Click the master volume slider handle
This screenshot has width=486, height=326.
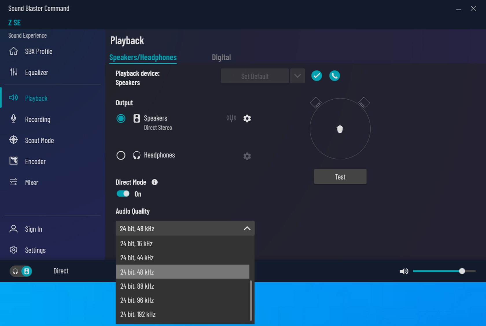(x=462, y=271)
